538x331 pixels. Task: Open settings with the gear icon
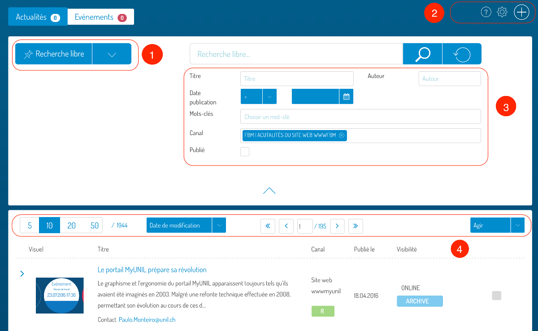pyautogui.click(x=503, y=12)
